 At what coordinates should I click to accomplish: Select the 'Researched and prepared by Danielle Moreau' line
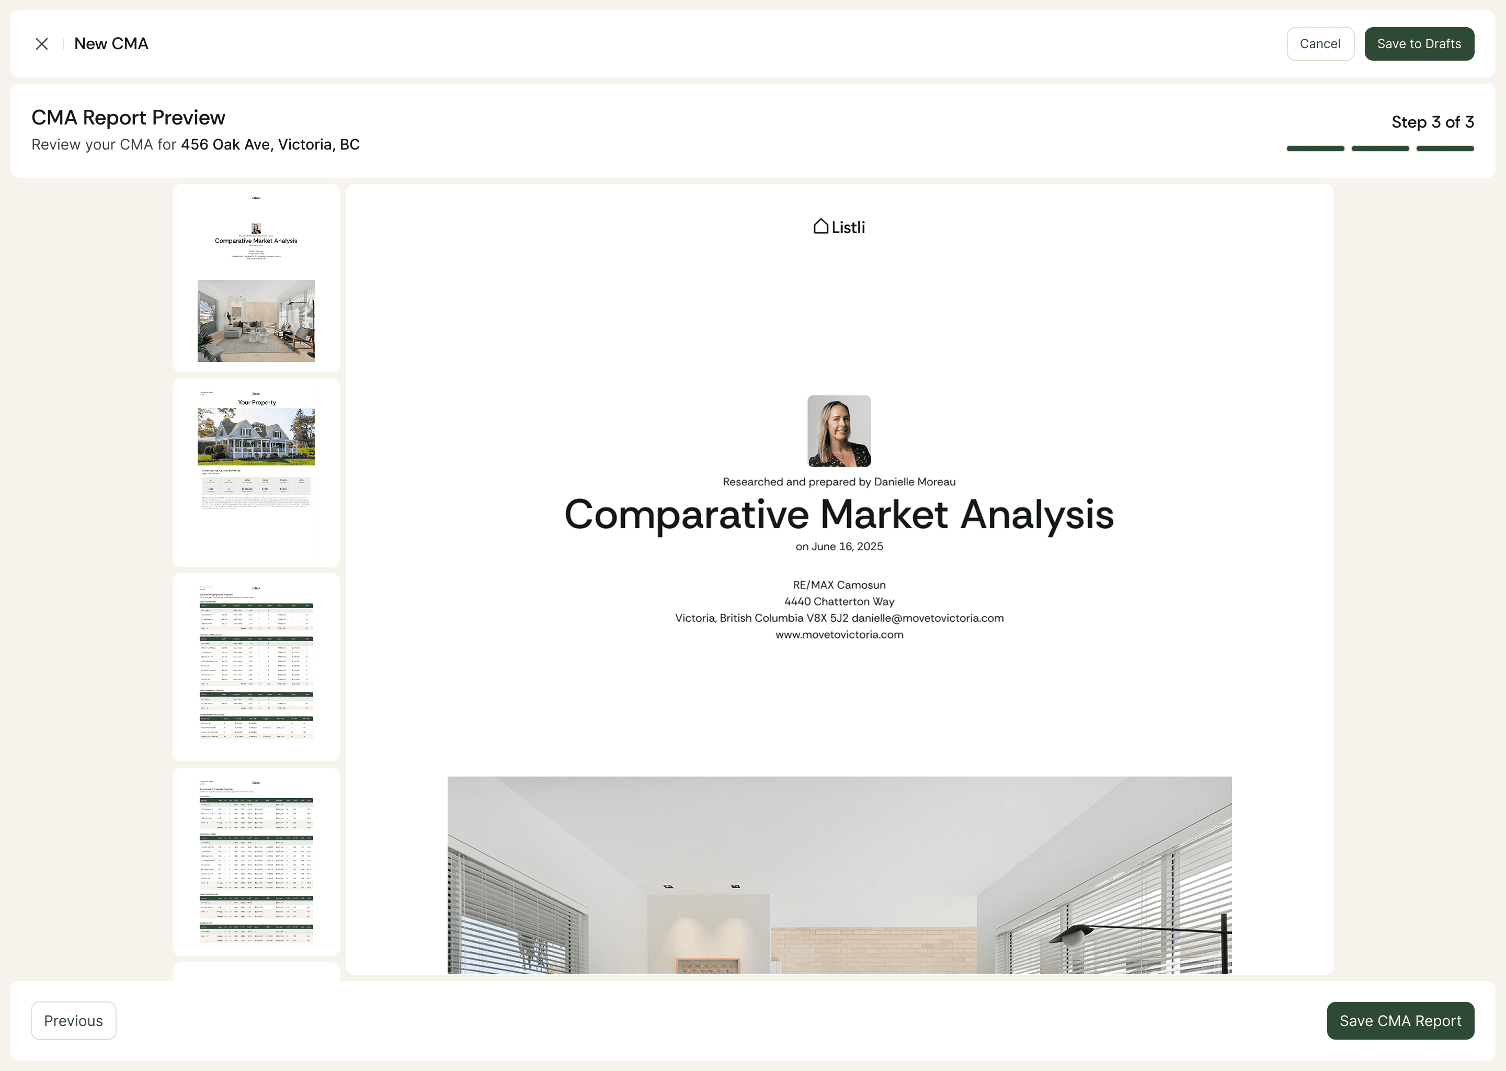(x=839, y=482)
